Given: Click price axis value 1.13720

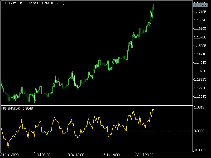Looking at the screenshot, I should [200, 71].
